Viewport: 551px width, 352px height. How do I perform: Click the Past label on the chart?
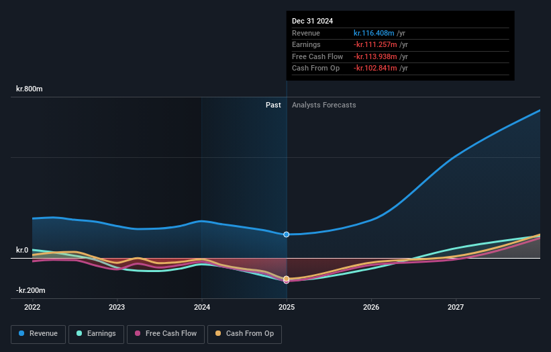click(273, 105)
